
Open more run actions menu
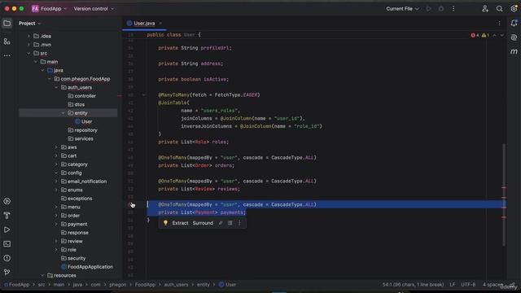tap(453, 9)
